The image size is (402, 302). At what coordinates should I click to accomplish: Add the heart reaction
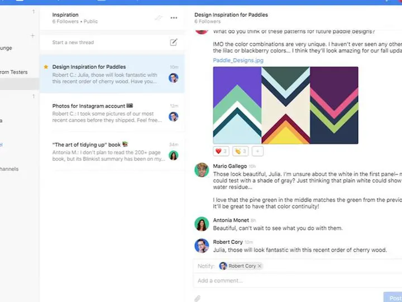(x=221, y=151)
